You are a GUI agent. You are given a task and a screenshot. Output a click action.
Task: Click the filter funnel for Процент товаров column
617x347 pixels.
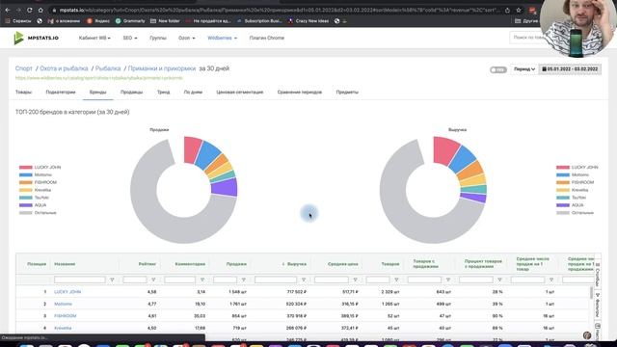pyautogui.click(x=499, y=280)
